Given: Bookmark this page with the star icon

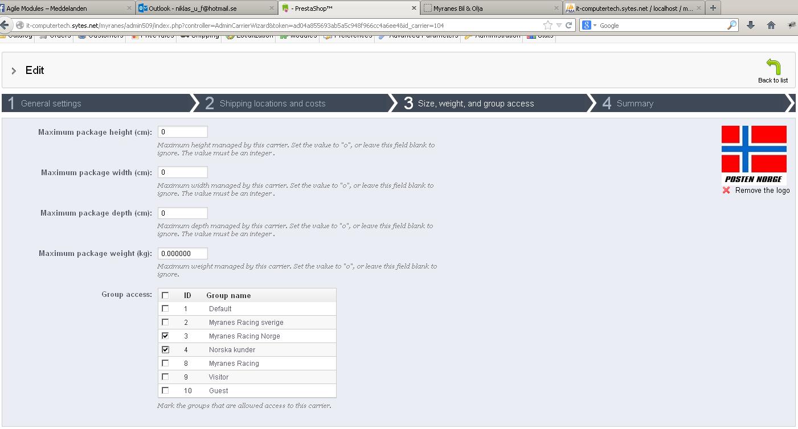Looking at the screenshot, I should pos(548,25).
